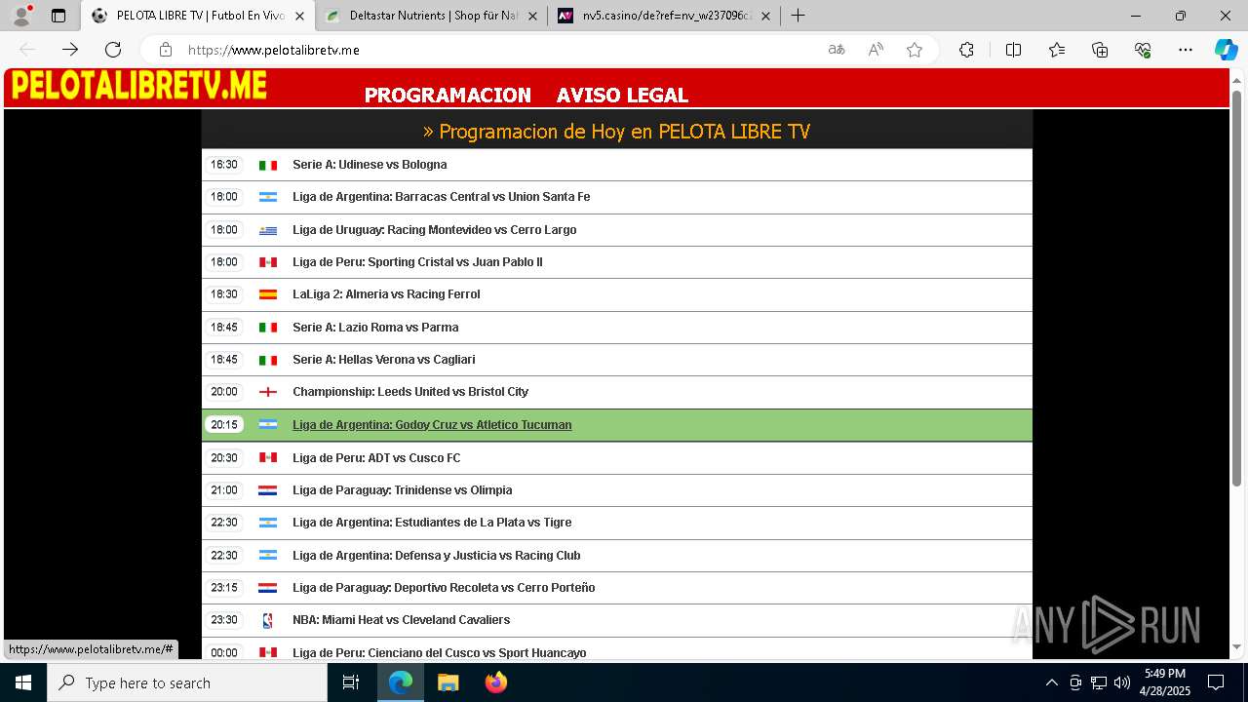Select the PELOTA LIBRE TV tab

pyautogui.click(x=199, y=16)
